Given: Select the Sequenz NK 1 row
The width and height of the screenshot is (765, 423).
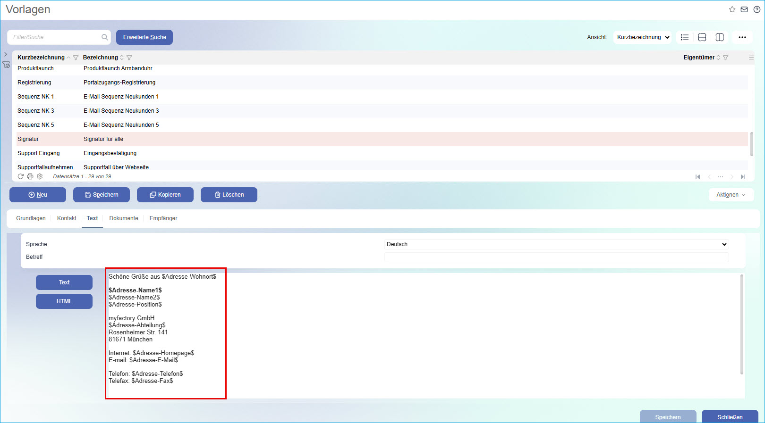Looking at the screenshot, I should [x=382, y=97].
